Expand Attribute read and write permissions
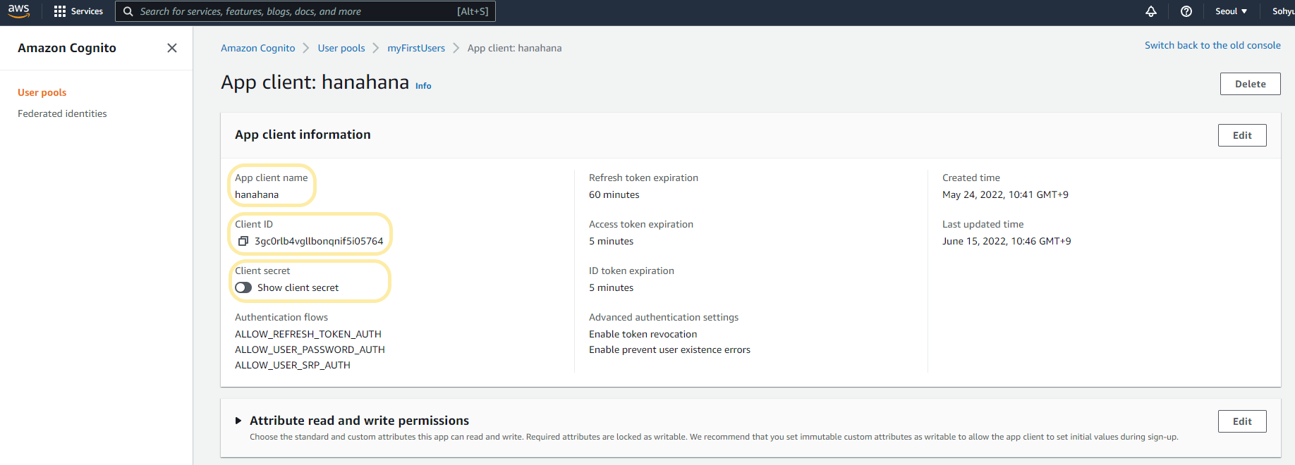Viewport: 1295px width, 465px height. point(238,421)
